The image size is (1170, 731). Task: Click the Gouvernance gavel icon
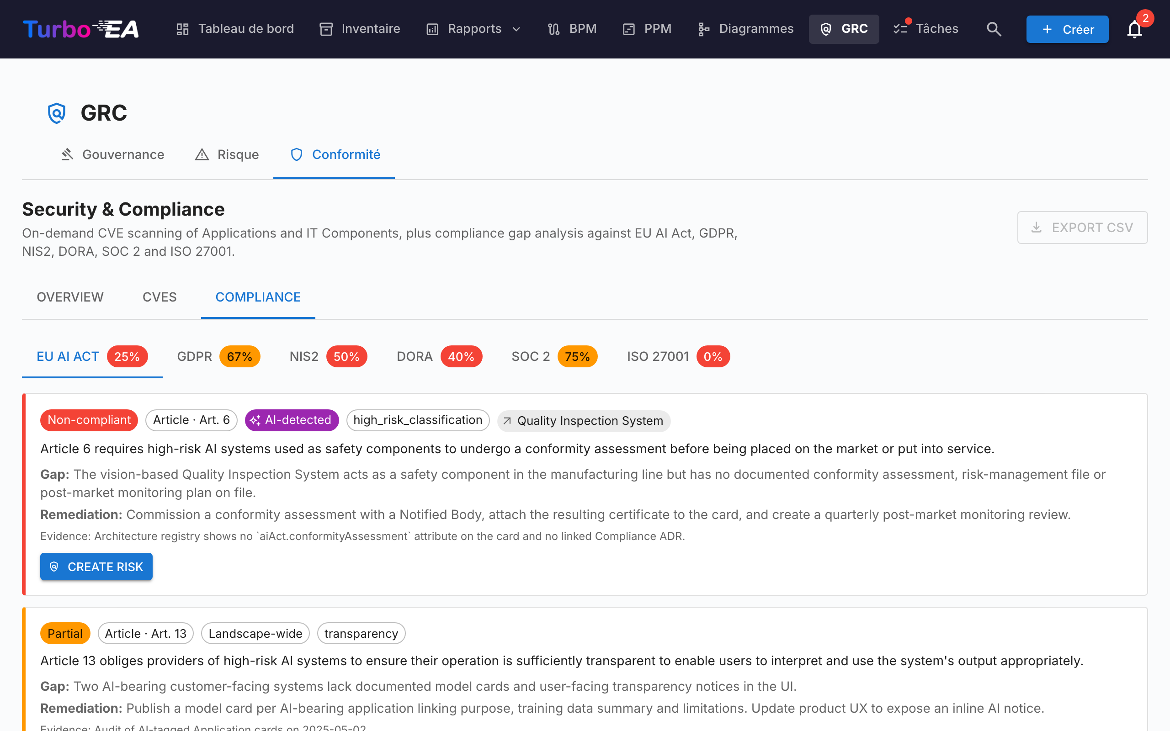point(67,154)
